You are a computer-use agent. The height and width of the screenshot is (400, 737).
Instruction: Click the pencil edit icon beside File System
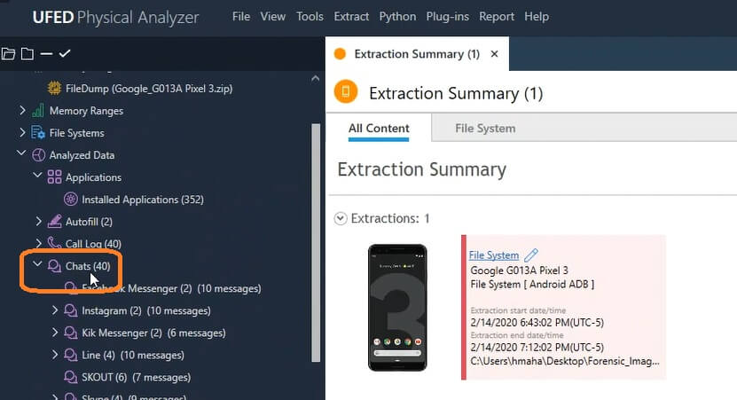[x=531, y=255]
